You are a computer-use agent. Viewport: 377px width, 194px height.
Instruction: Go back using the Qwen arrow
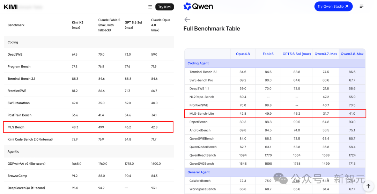pyautogui.click(x=187, y=20)
